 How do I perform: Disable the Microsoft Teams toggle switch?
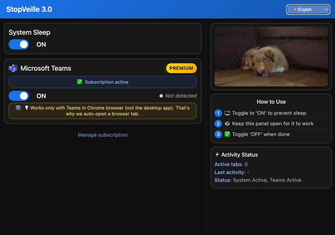(x=19, y=96)
